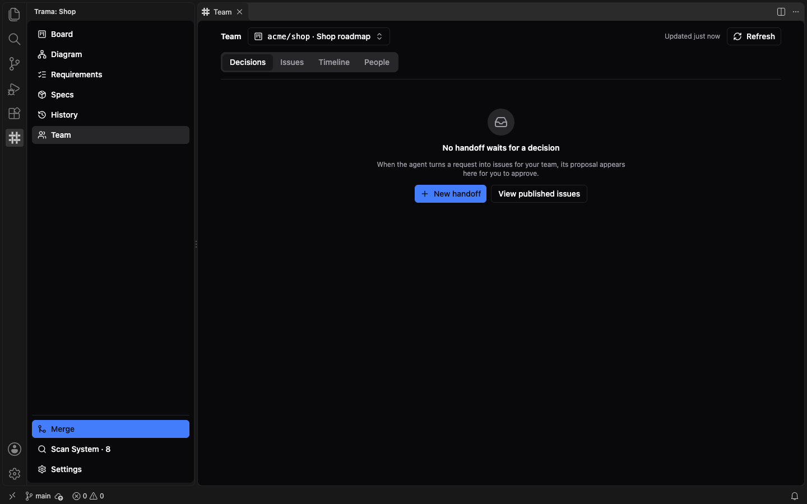The height and width of the screenshot is (504, 807).
Task: Open Scan System · 8
Action: pyautogui.click(x=110, y=449)
